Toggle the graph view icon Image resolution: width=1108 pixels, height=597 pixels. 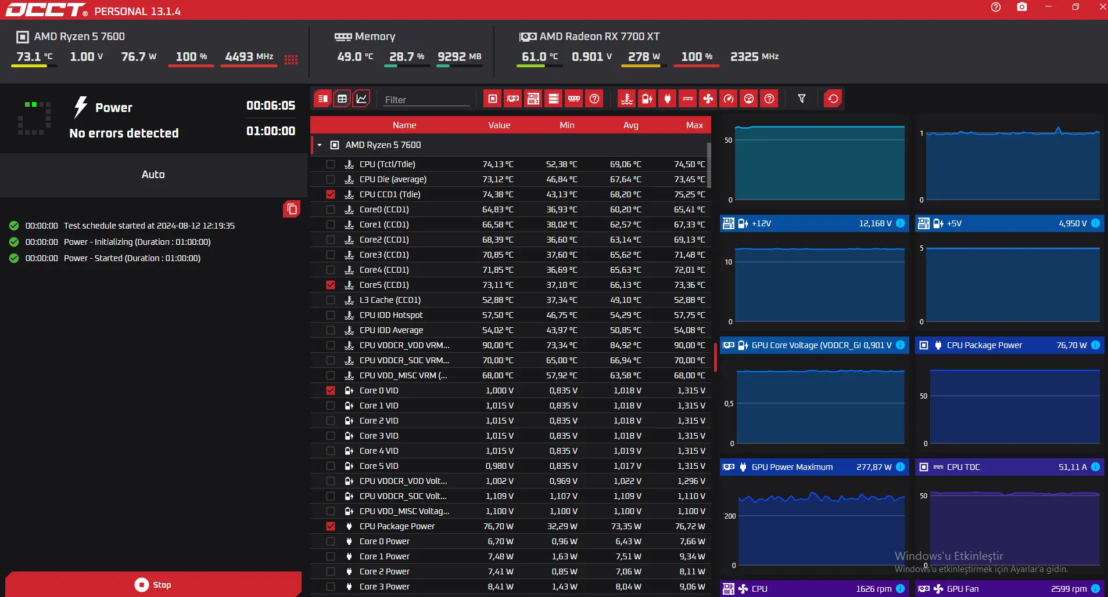(x=361, y=99)
